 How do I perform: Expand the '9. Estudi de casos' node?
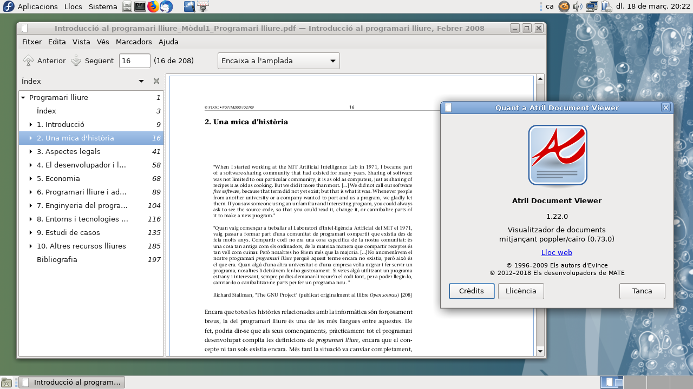(31, 233)
